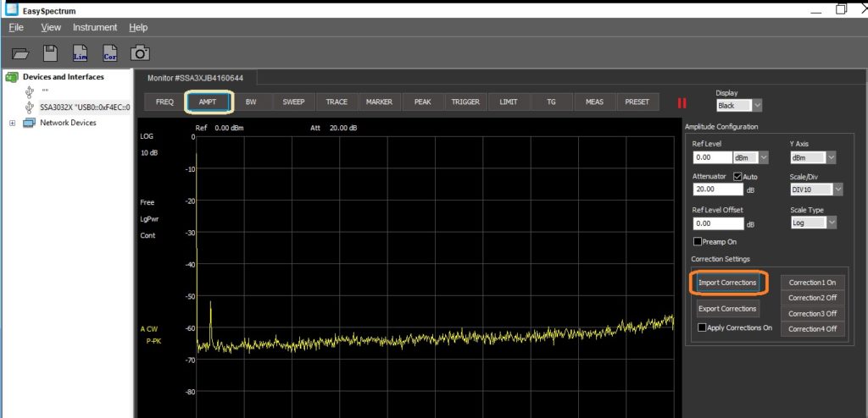Pause the sweep with the red pause icon
The width and height of the screenshot is (868, 418).
[x=681, y=102]
